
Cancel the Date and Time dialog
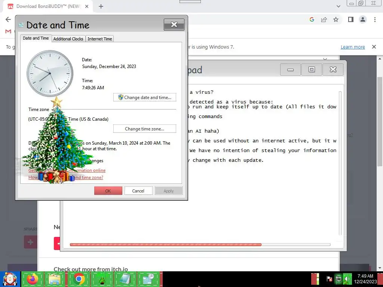click(x=138, y=191)
